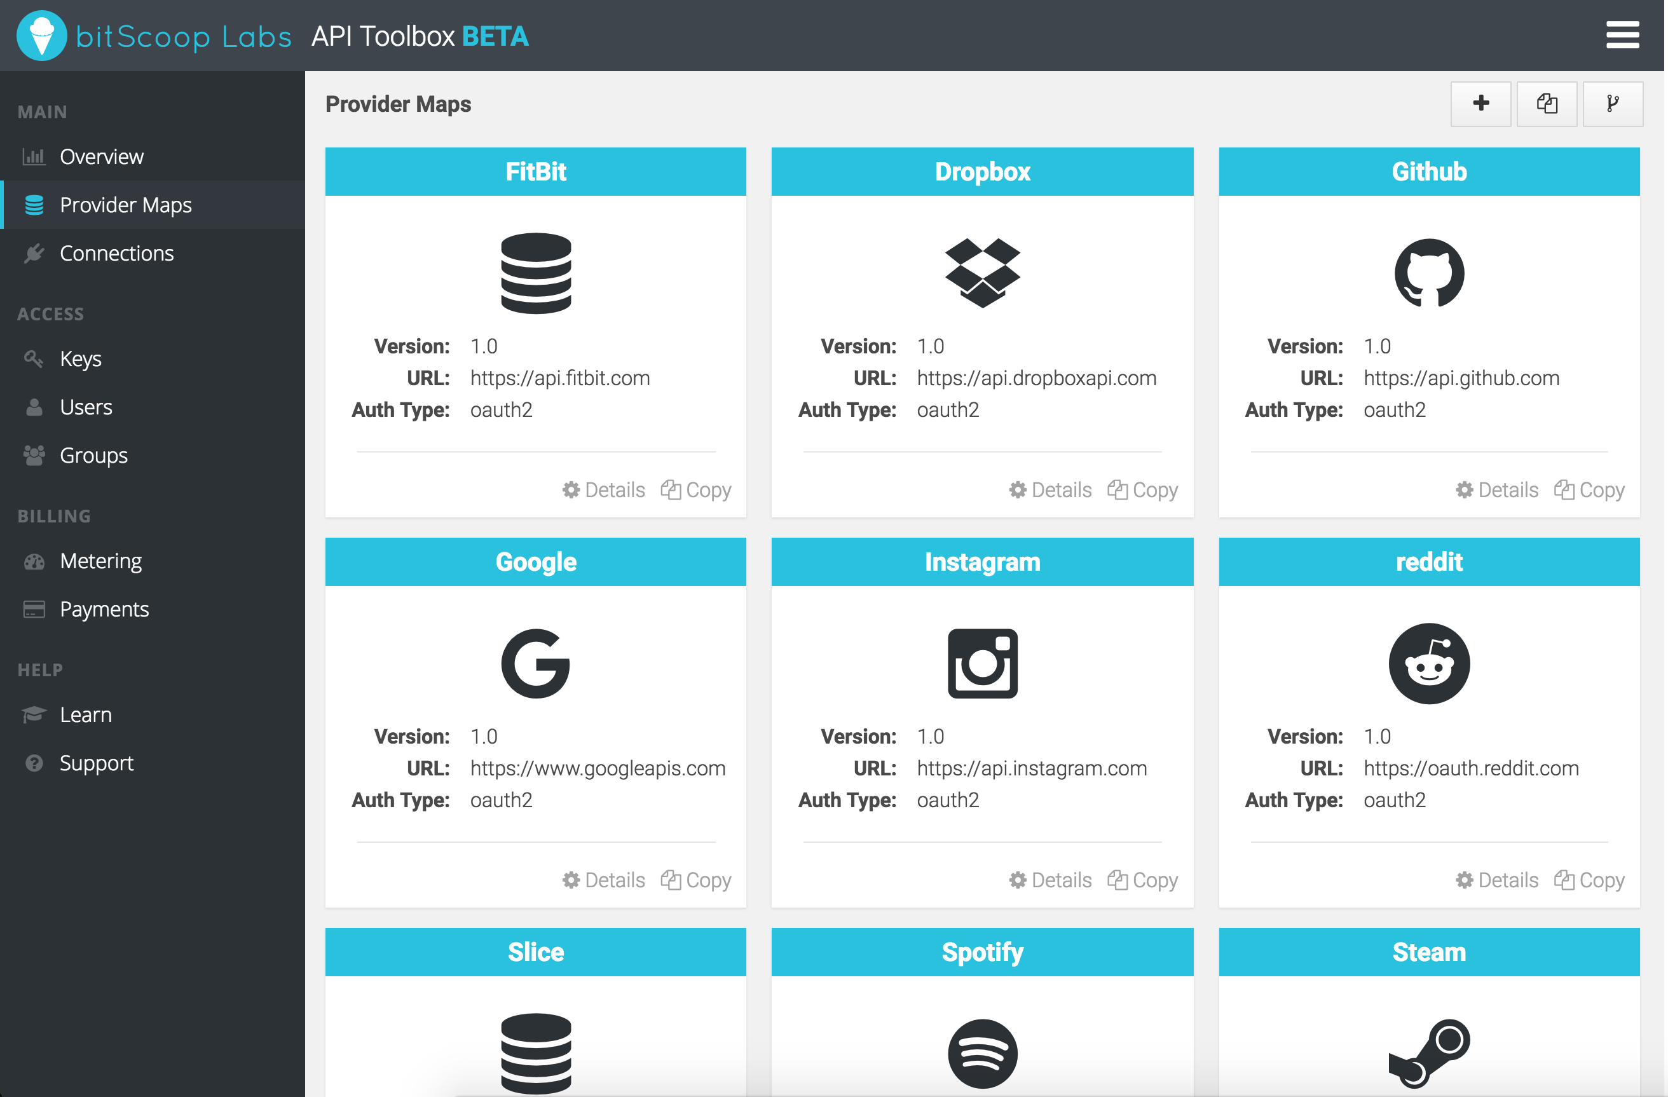Click the Spotify card header
This screenshot has width=1668, height=1097.
pos(982,952)
